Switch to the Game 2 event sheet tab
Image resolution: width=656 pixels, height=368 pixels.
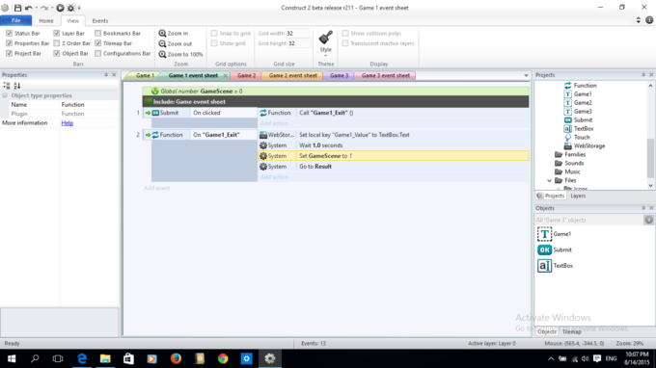[x=292, y=75]
